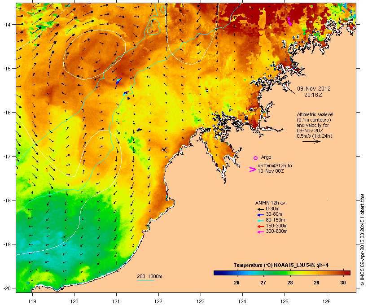The width and height of the screenshot is (368, 305).
Task: Click the cyan 80-150m legend arrow
Action: click(x=260, y=221)
